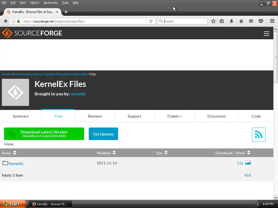Click the KernelEx breadcrumb link
The width and height of the screenshot is (278, 208).
pyautogui.click(x=81, y=74)
